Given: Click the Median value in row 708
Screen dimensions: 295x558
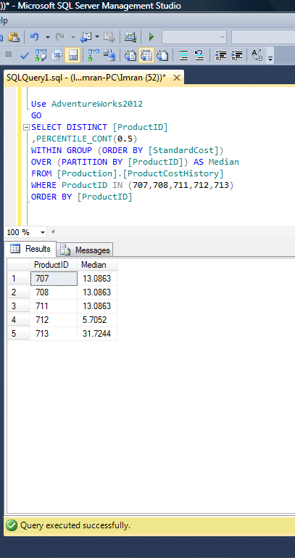Looking at the screenshot, I should click(x=97, y=292).
